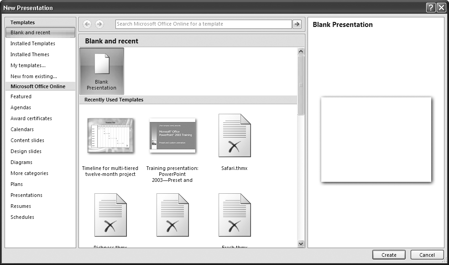Screen dimensions: 449x265
Task: Browse the Installed Templates category
Action: point(32,43)
